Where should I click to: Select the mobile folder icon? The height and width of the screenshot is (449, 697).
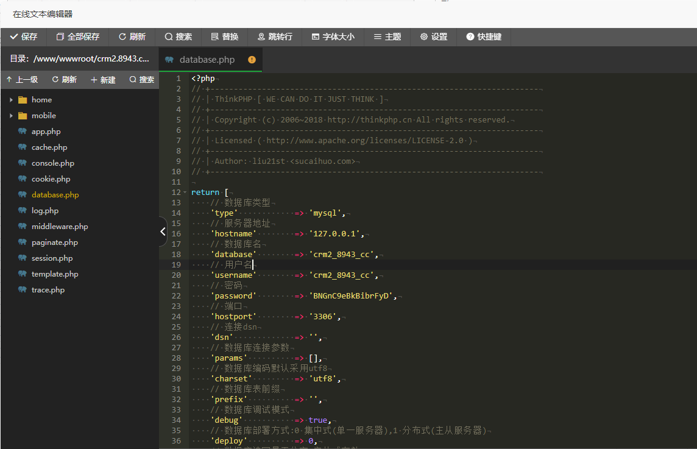[23, 116]
